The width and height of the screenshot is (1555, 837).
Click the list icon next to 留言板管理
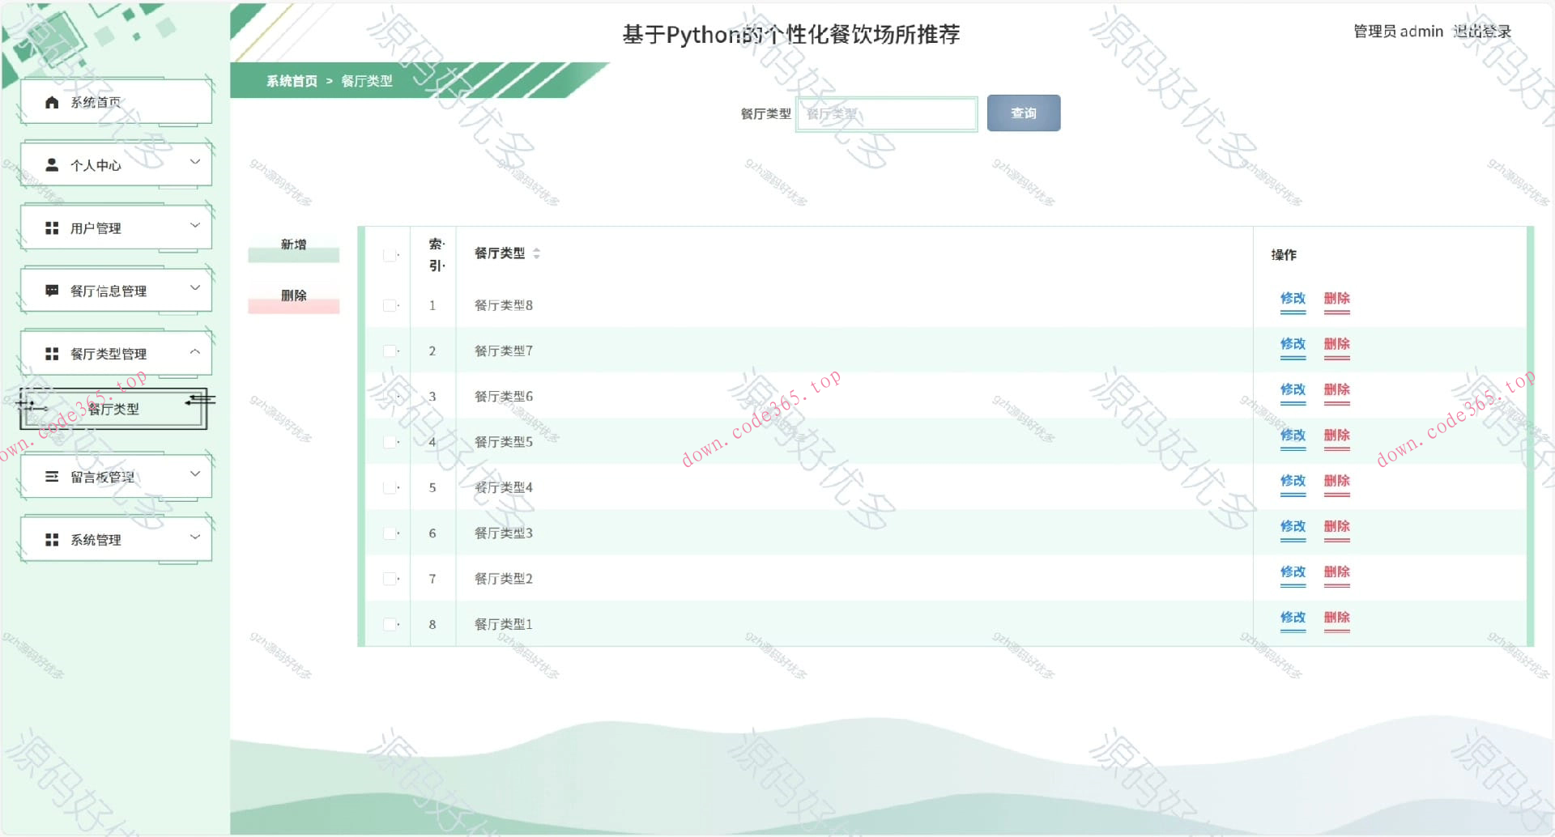[x=52, y=477]
